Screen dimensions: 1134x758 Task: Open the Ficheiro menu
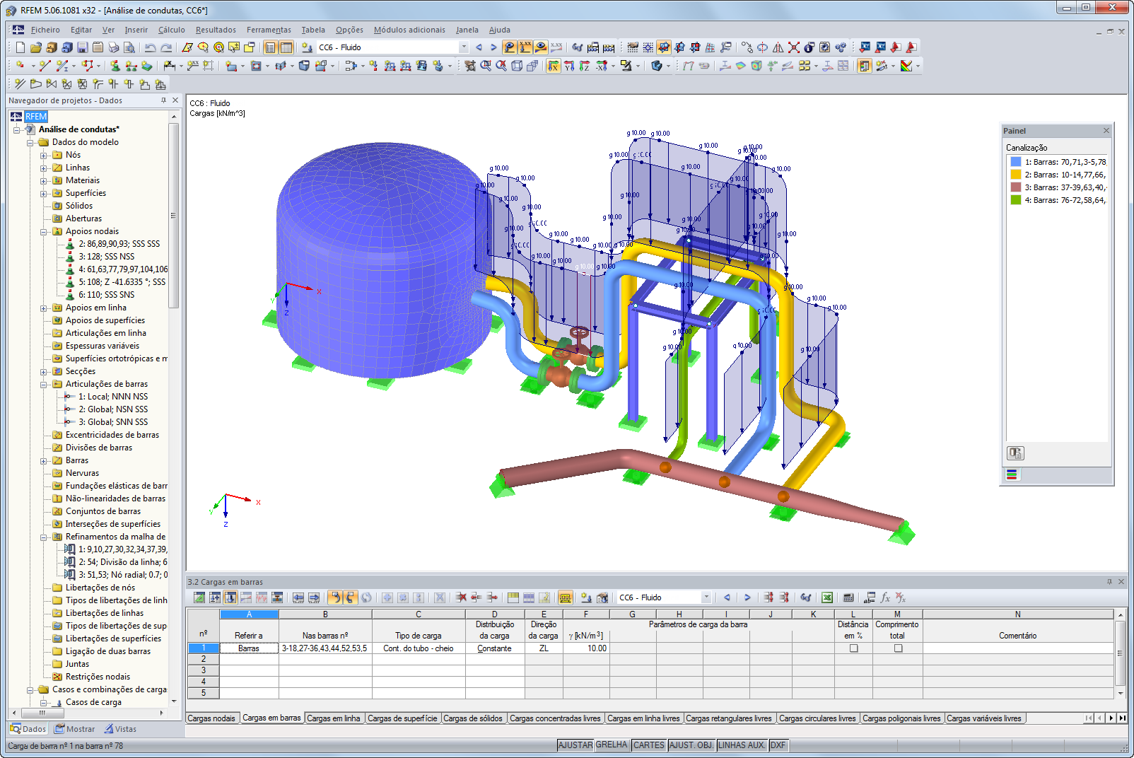click(x=45, y=30)
